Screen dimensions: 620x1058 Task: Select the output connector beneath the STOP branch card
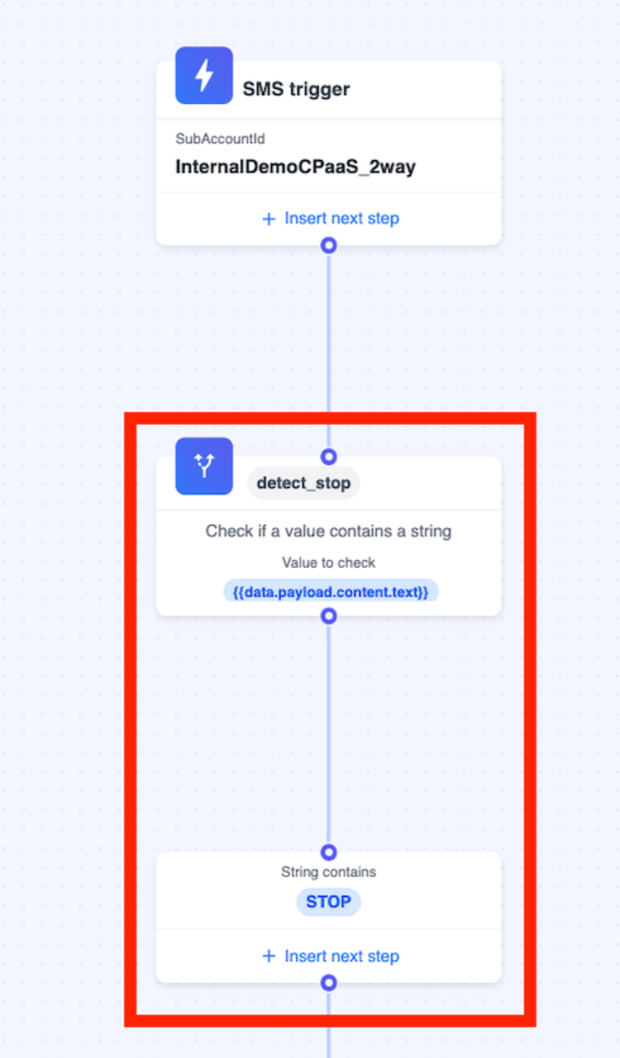328,983
